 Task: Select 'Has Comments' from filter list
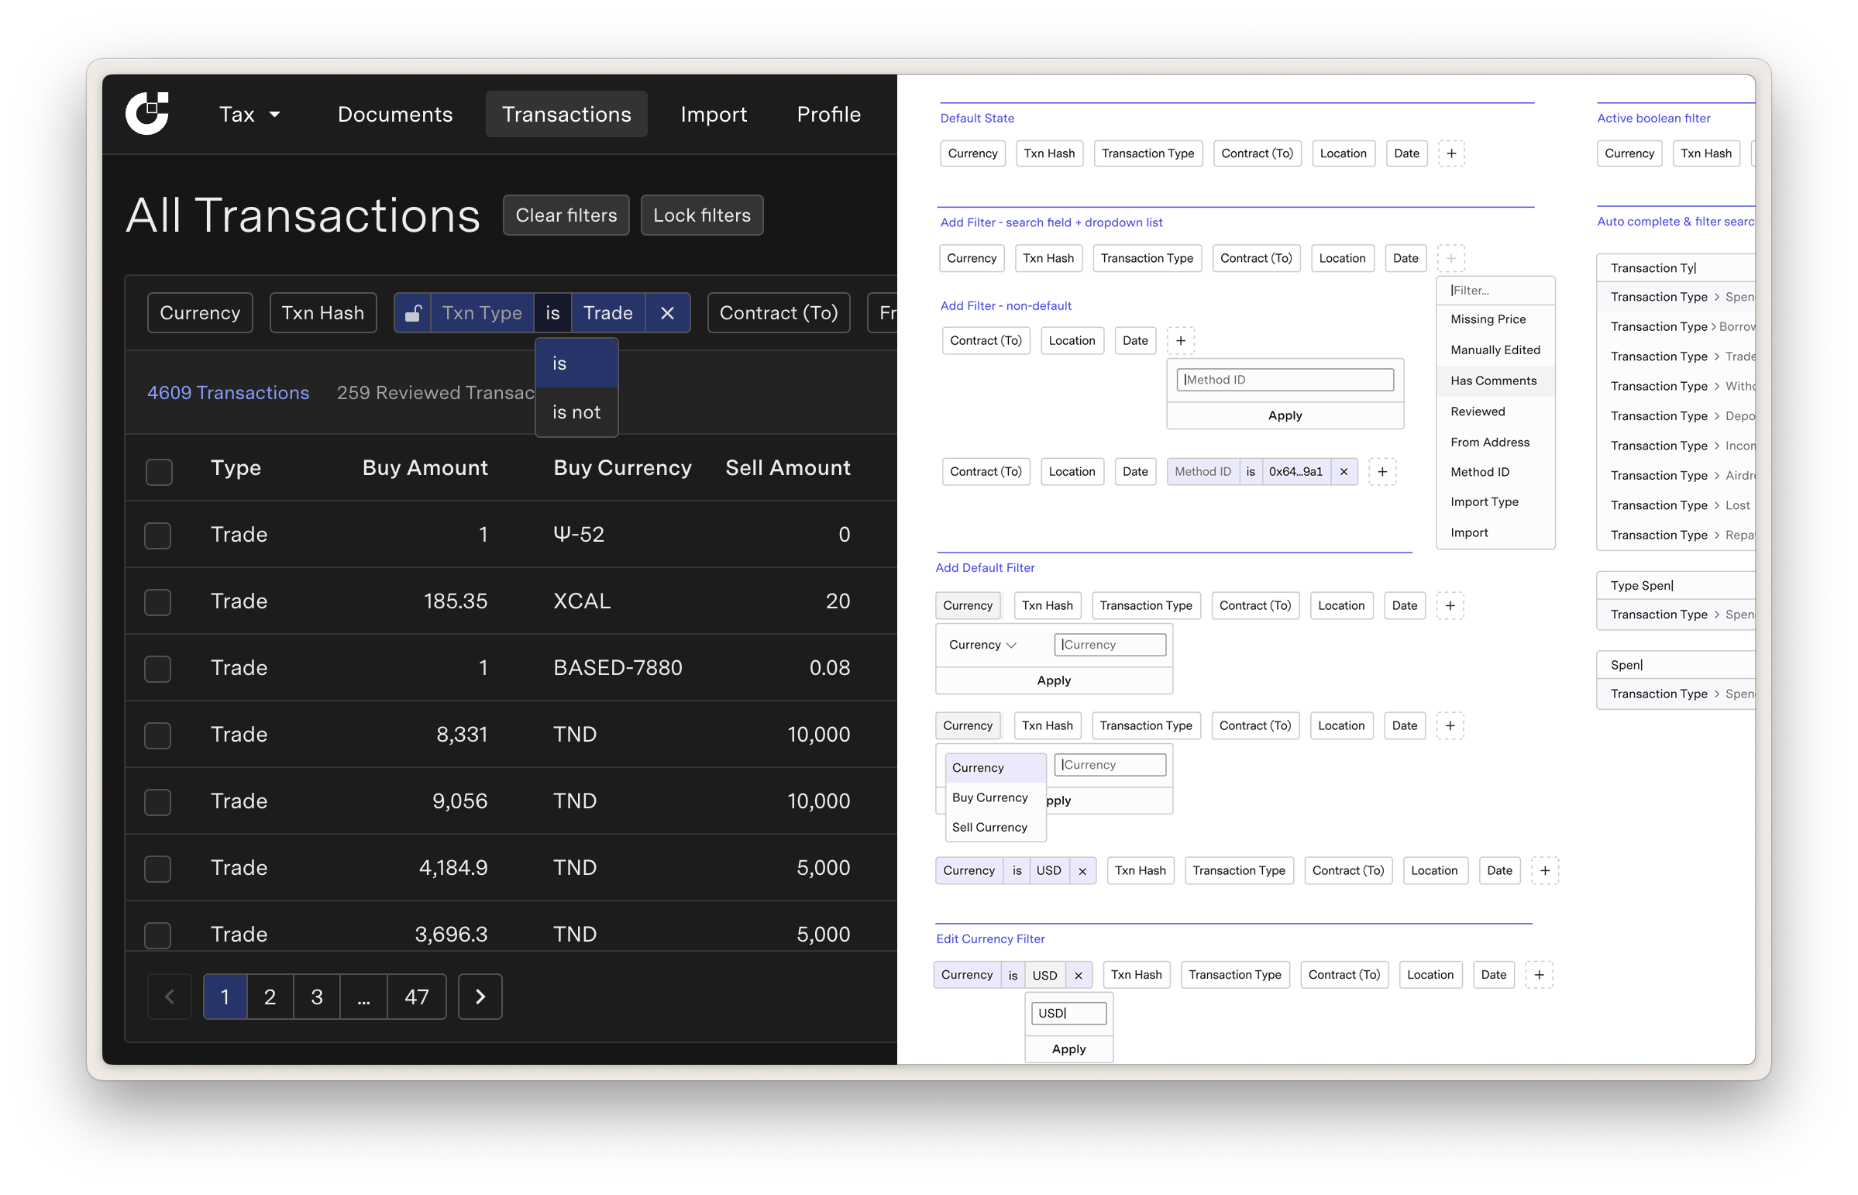(1494, 381)
